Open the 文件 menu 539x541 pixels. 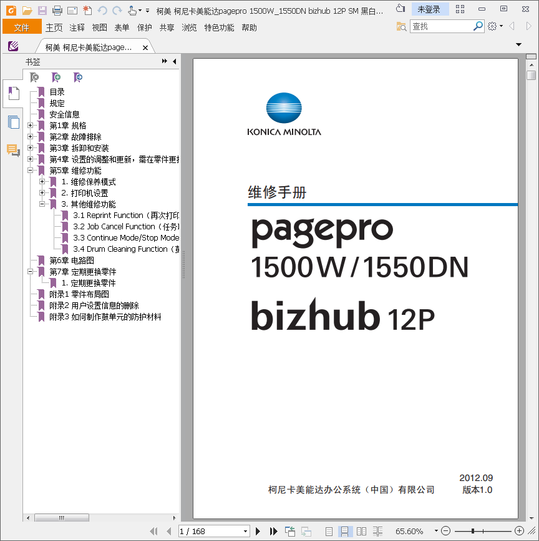coord(22,27)
